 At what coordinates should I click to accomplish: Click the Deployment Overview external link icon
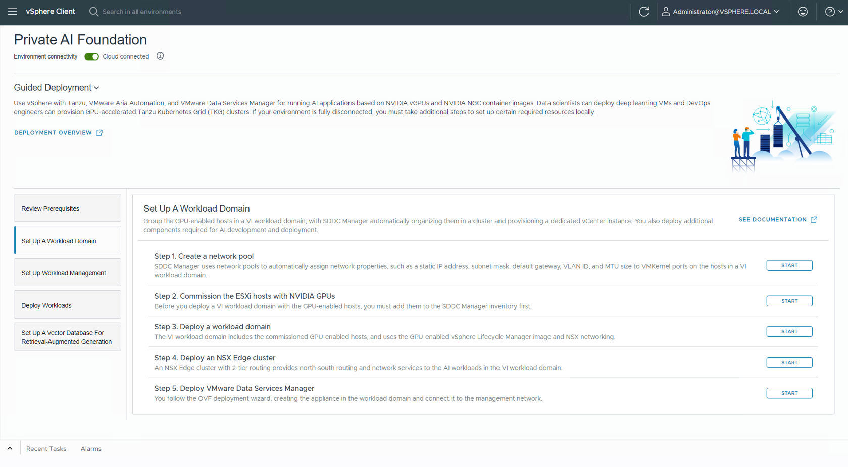coord(99,133)
